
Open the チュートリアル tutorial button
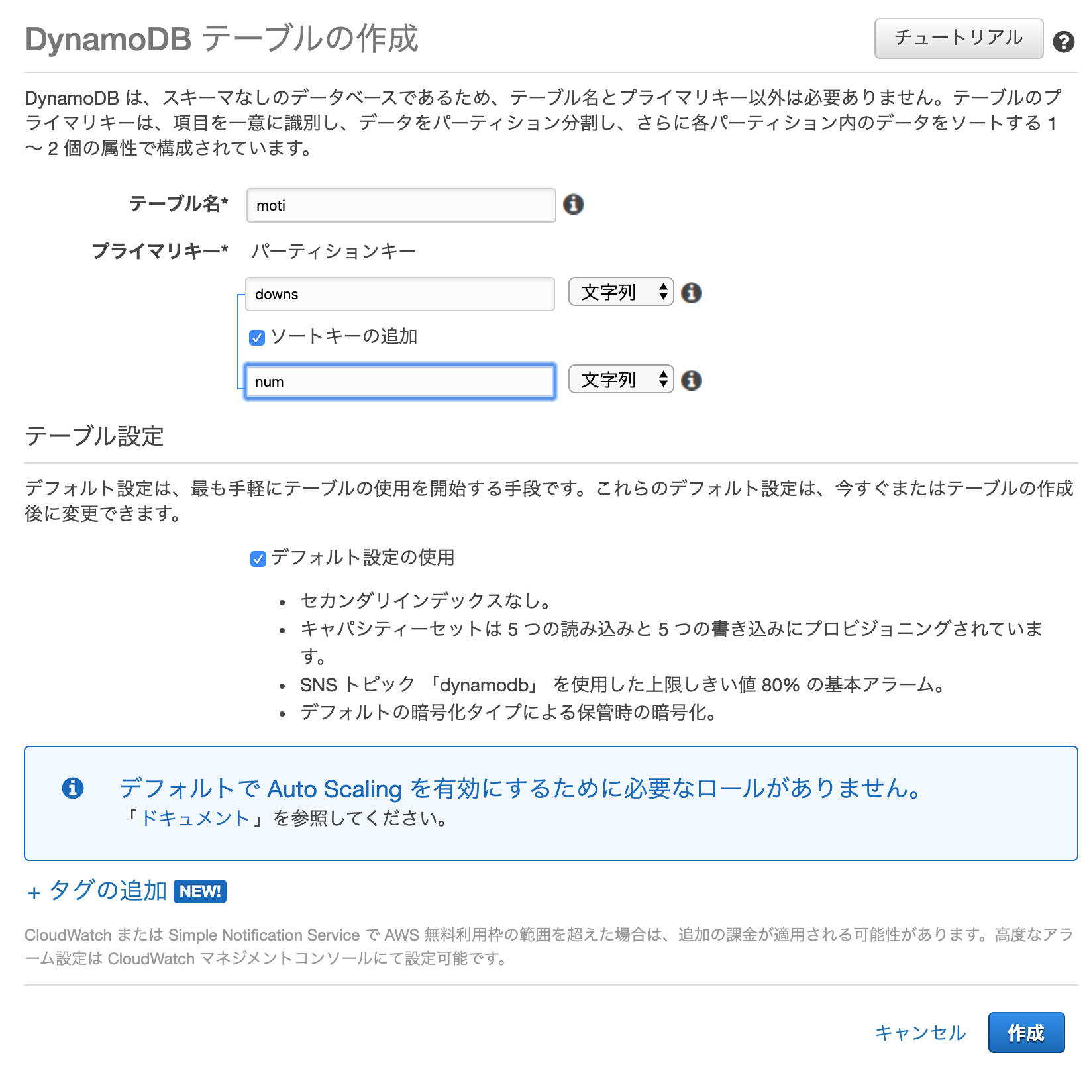click(x=958, y=38)
